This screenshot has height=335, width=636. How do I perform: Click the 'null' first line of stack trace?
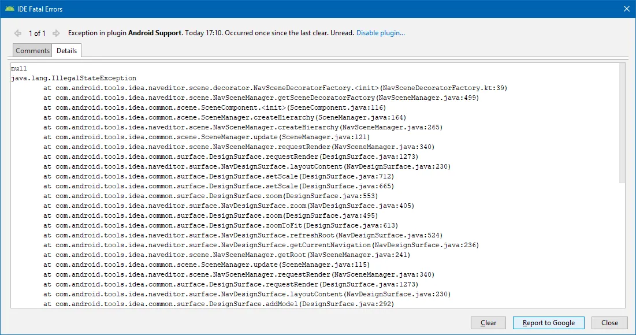tap(19, 68)
